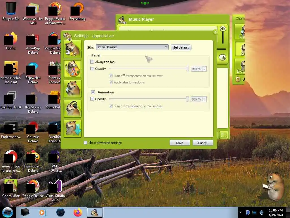Image resolution: width=290 pixels, height=218 pixels.
Task: Select the AstroPop Deluxe desktop icon
Action: tap(33, 43)
